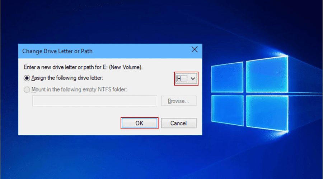This screenshot has height=179, width=323.
Task: Click 'Enter a new drive letter or path' text
Action: click(x=83, y=67)
